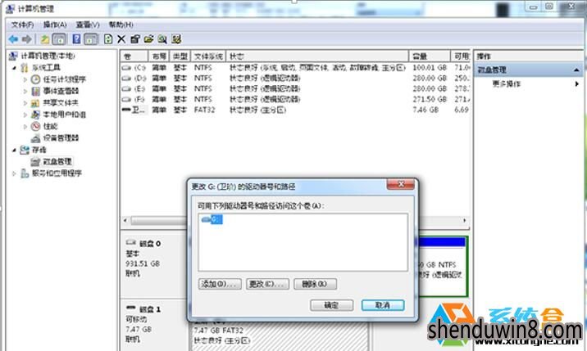Click the 卷 column header
Viewport: 587px width, 351px height.
pos(134,56)
